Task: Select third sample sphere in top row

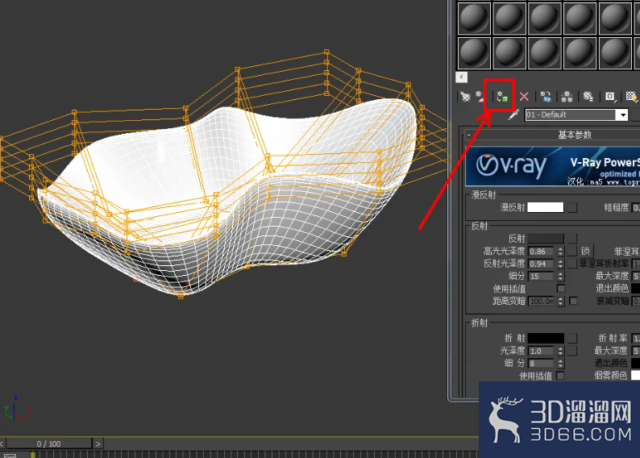Action: 545,18
